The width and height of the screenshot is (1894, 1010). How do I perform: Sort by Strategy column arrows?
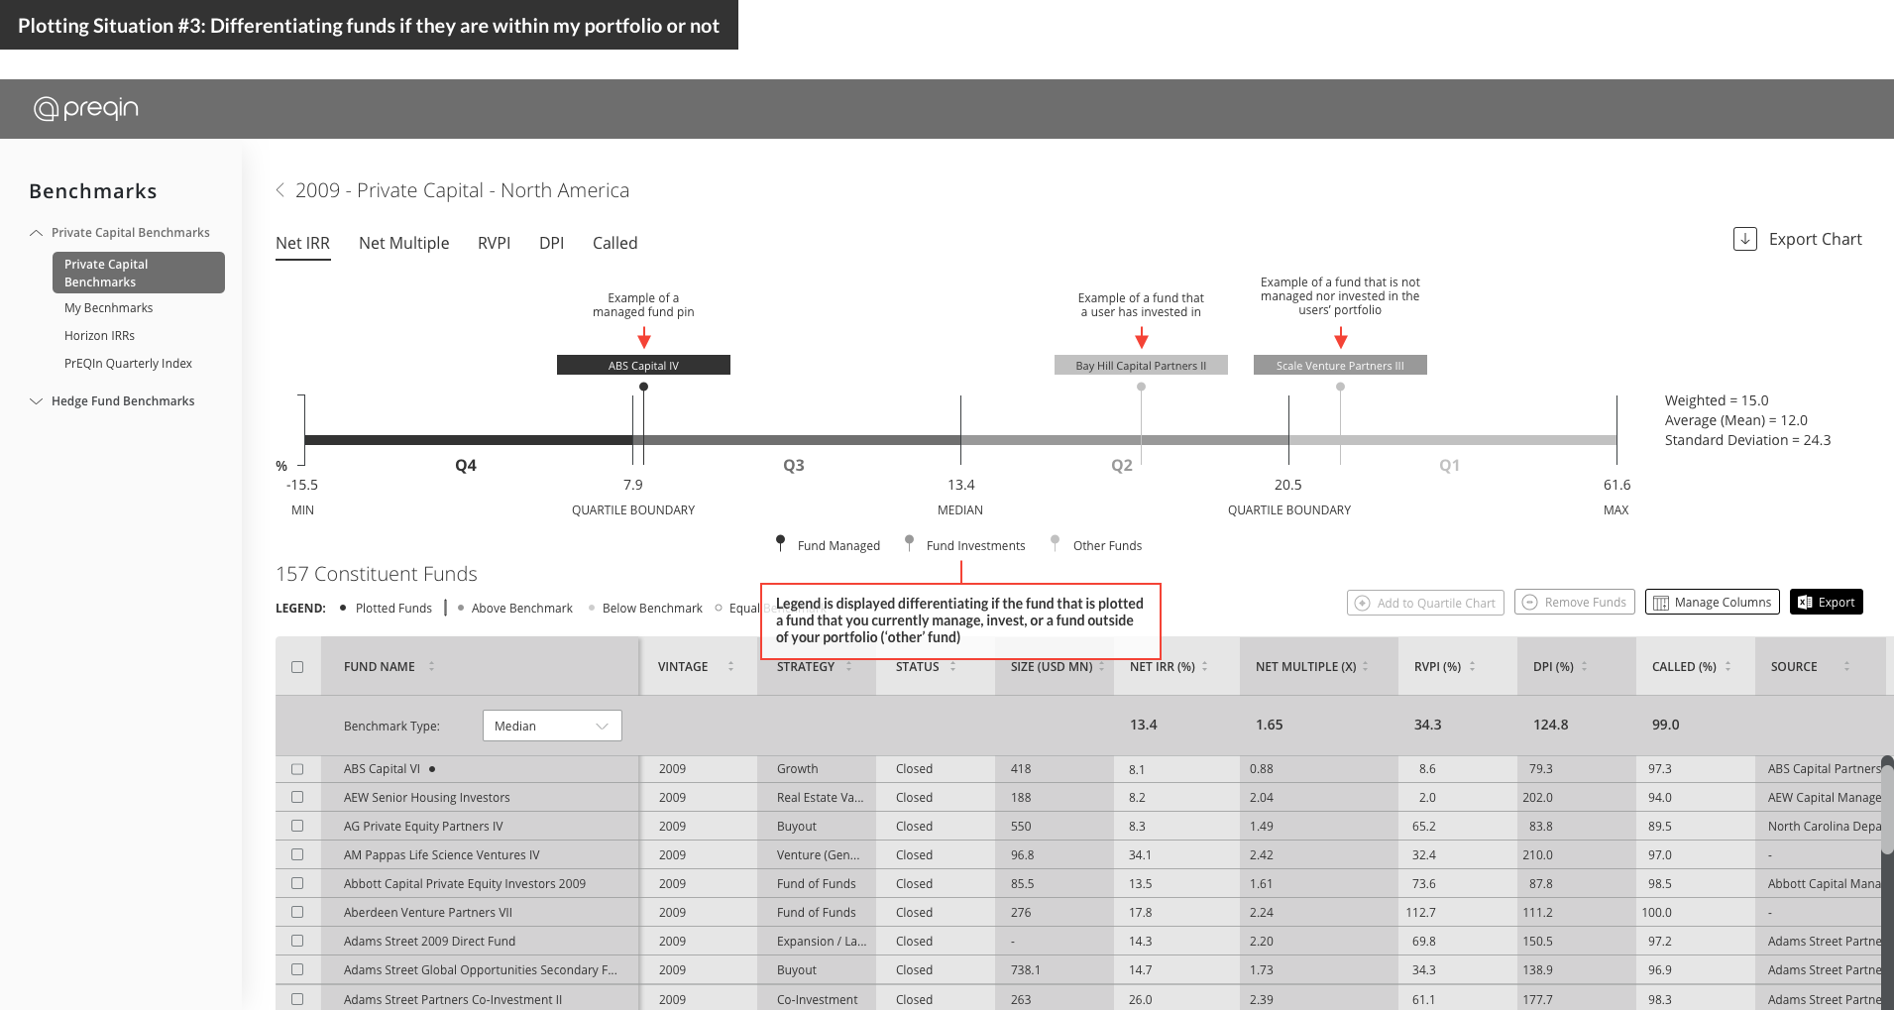(x=848, y=666)
